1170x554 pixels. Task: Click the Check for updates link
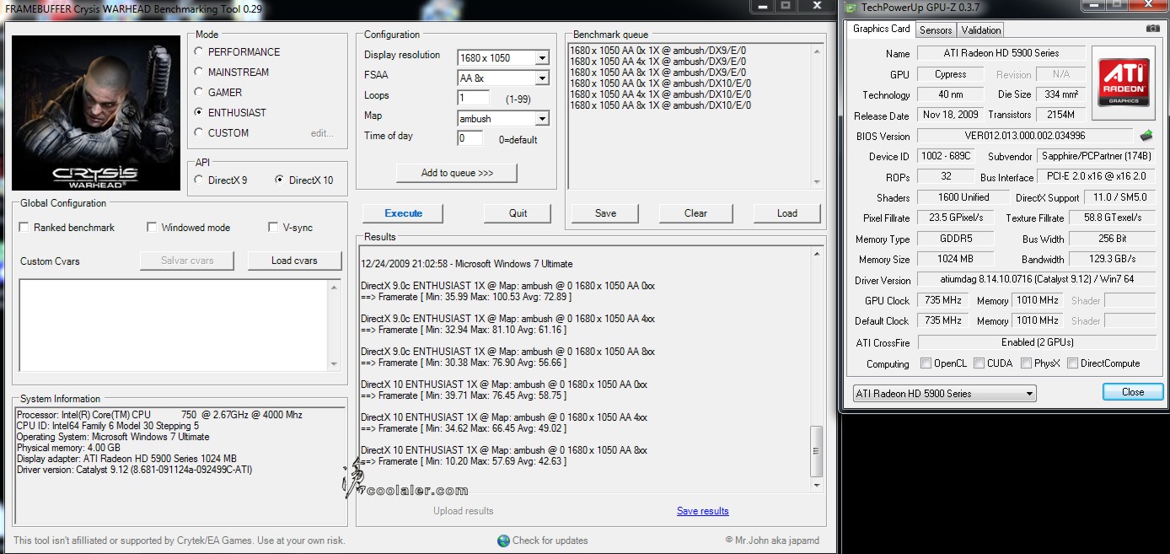(550, 541)
